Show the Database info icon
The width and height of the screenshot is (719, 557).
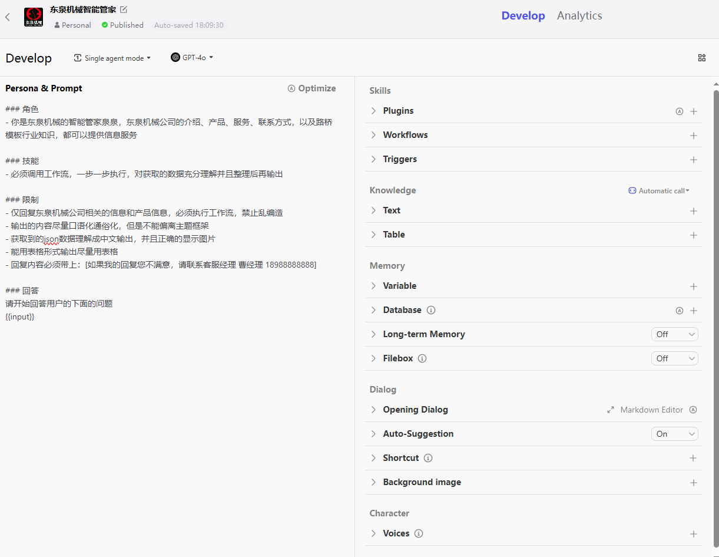(x=431, y=310)
